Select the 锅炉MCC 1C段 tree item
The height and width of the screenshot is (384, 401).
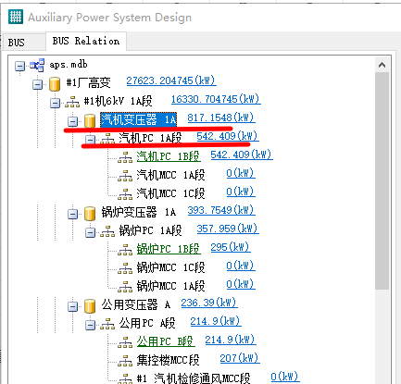(x=170, y=267)
